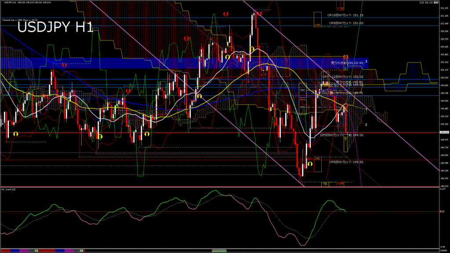Click the red down-arrow at the blue zone's left end

point(64,65)
